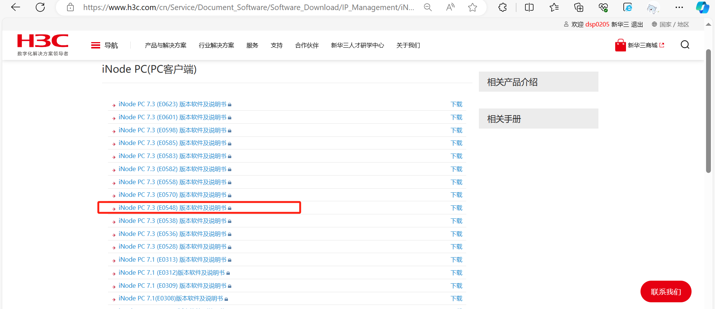Go back to the previous page
The height and width of the screenshot is (309, 715).
pos(16,7)
